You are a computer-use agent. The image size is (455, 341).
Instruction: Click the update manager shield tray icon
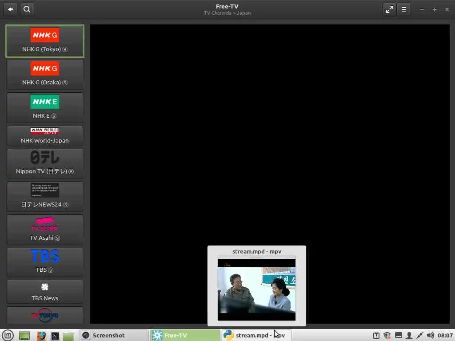pyautogui.click(x=387, y=336)
